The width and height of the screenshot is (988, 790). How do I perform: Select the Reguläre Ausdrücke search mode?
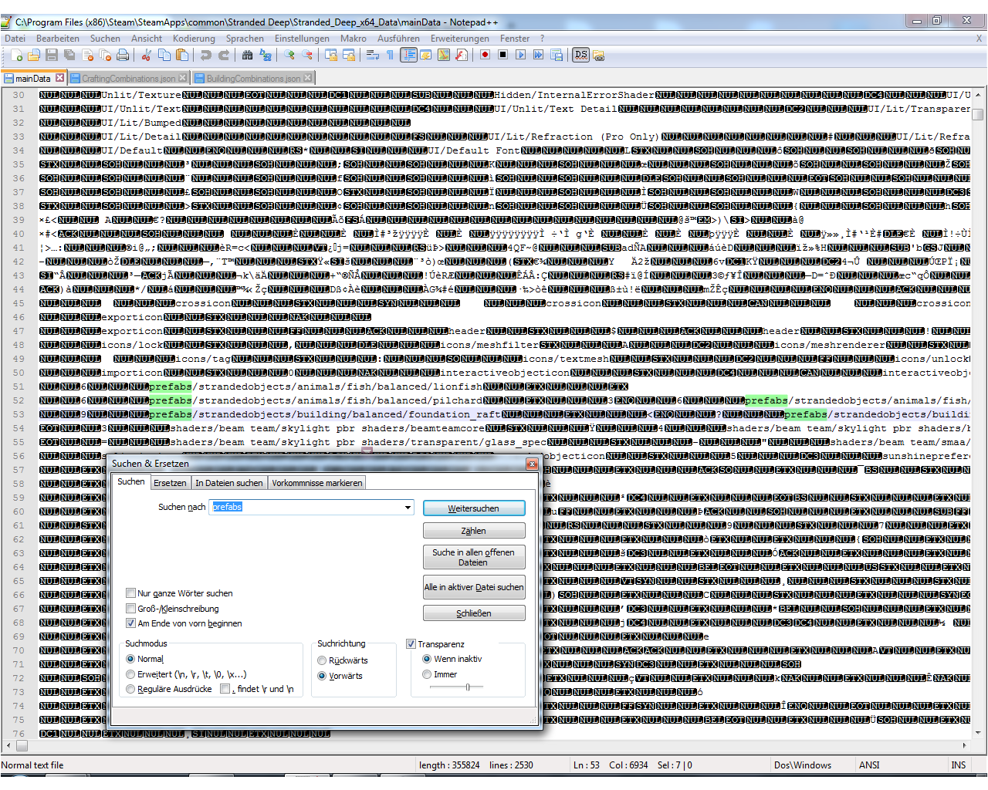130,689
